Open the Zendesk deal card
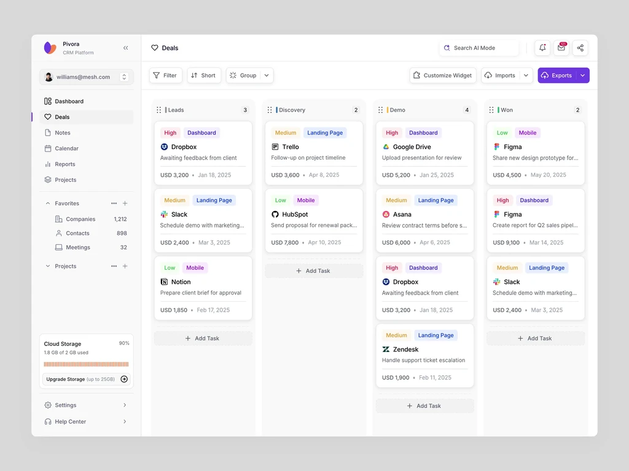This screenshot has width=629, height=471. (x=424, y=356)
